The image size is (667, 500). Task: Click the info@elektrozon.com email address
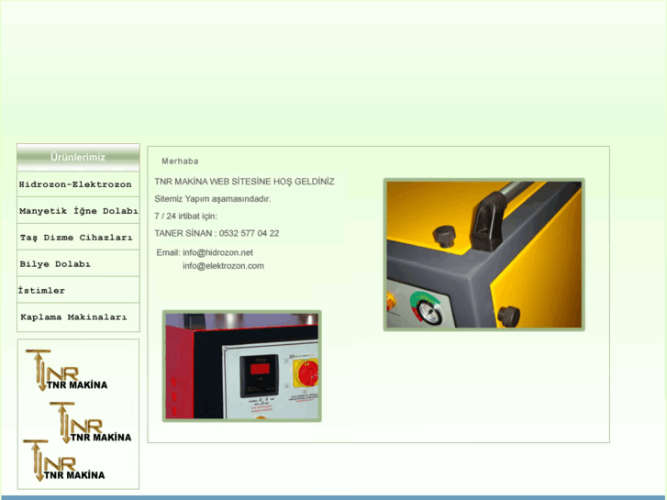click(223, 266)
